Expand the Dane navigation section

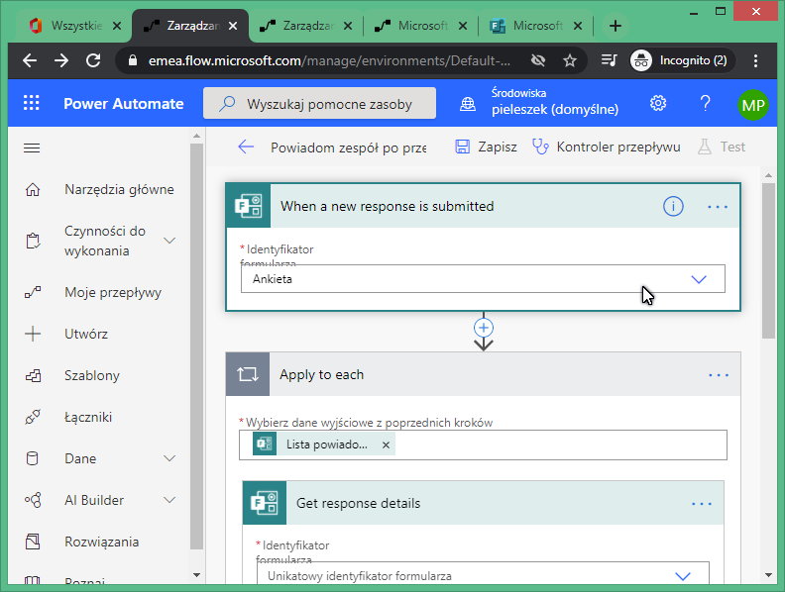pyautogui.click(x=169, y=458)
